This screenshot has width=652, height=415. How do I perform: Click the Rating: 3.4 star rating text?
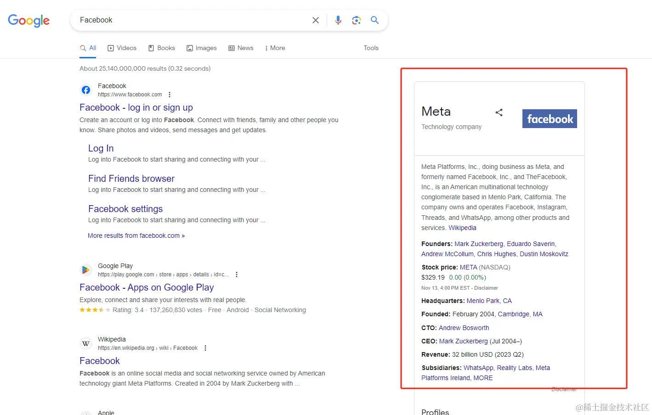128,310
